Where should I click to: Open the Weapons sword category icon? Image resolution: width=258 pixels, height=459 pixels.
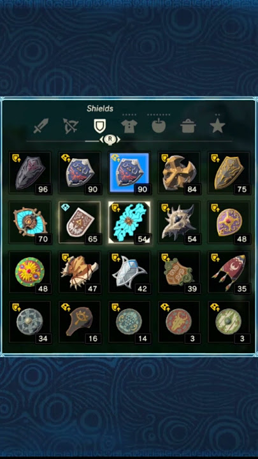pyautogui.click(x=41, y=126)
